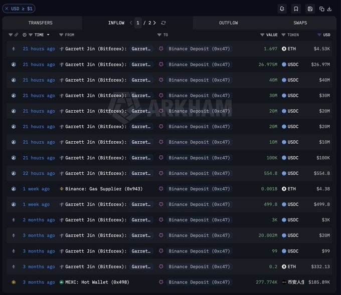Download transfers with the download icon
The image size is (341, 295).
click(329, 9)
